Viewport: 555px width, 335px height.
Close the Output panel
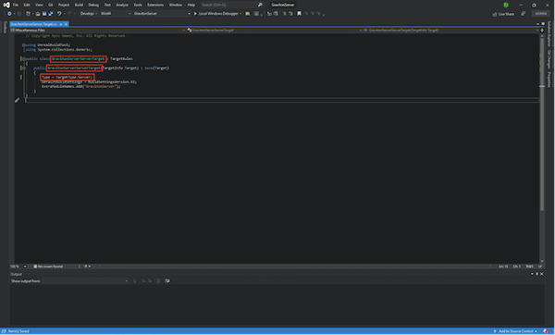click(x=541, y=274)
